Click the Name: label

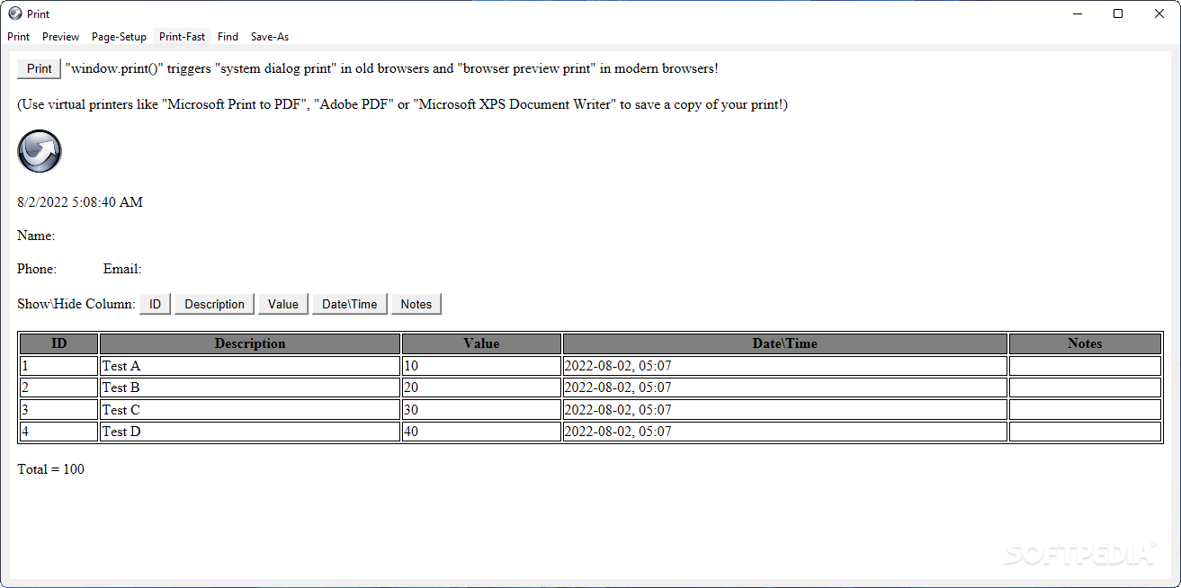36,236
